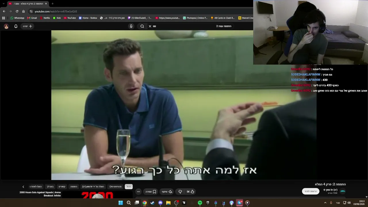Open the All Cards in Clash Royale bookmark
Screen dimensions: 368x207
click(223, 18)
